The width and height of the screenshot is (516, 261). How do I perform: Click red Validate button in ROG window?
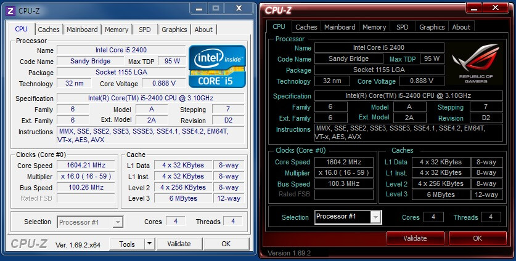coord(415,238)
